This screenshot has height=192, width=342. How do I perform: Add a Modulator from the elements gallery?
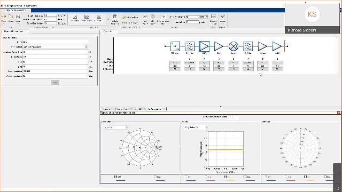[x=87, y=18]
